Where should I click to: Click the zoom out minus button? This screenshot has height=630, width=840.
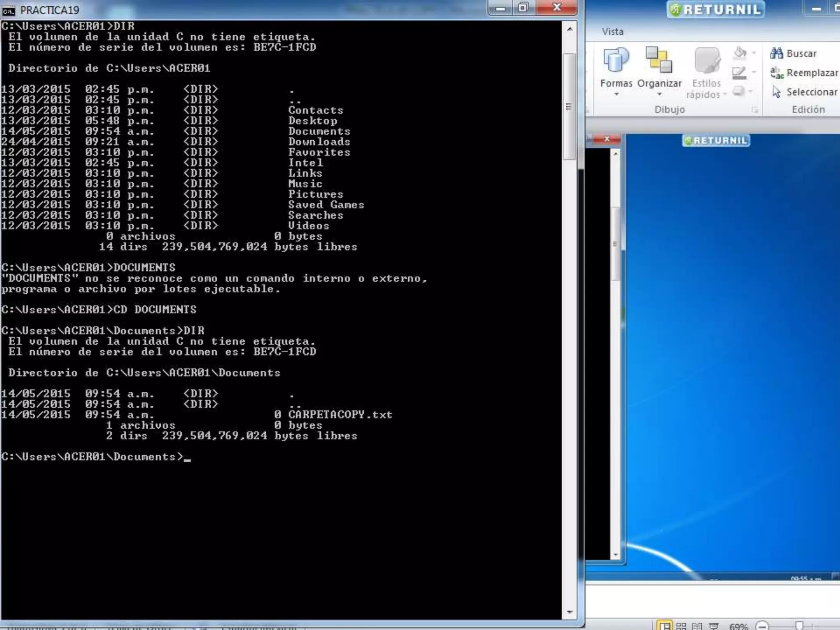coord(762,626)
